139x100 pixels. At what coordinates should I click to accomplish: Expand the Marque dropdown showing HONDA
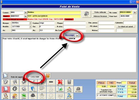[x=30, y=23]
